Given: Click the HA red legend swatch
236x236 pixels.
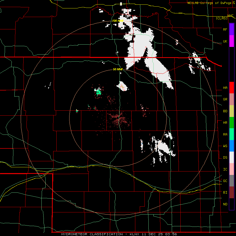Looking at the screenshot, I should [232, 88].
